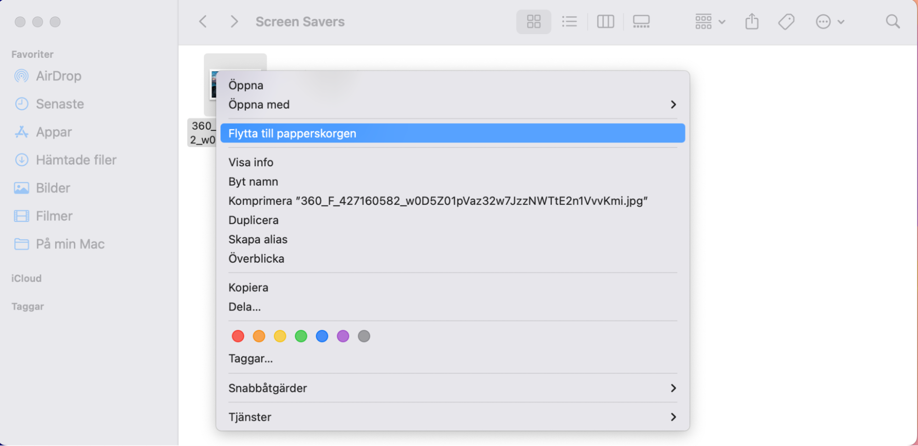The height and width of the screenshot is (446, 918).
Task: Select the image file thumbnail
Action: click(213, 85)
